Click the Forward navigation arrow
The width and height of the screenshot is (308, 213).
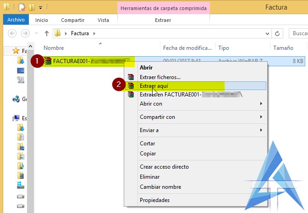tap(25, 33)
